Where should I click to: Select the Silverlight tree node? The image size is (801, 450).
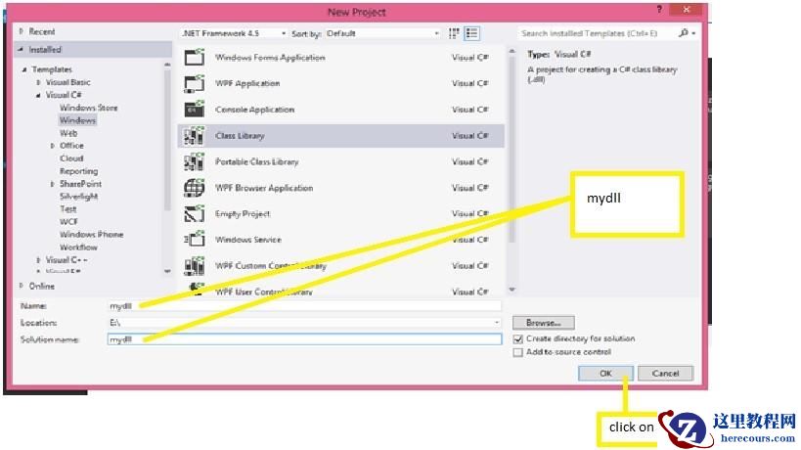(x=78, y=197)
